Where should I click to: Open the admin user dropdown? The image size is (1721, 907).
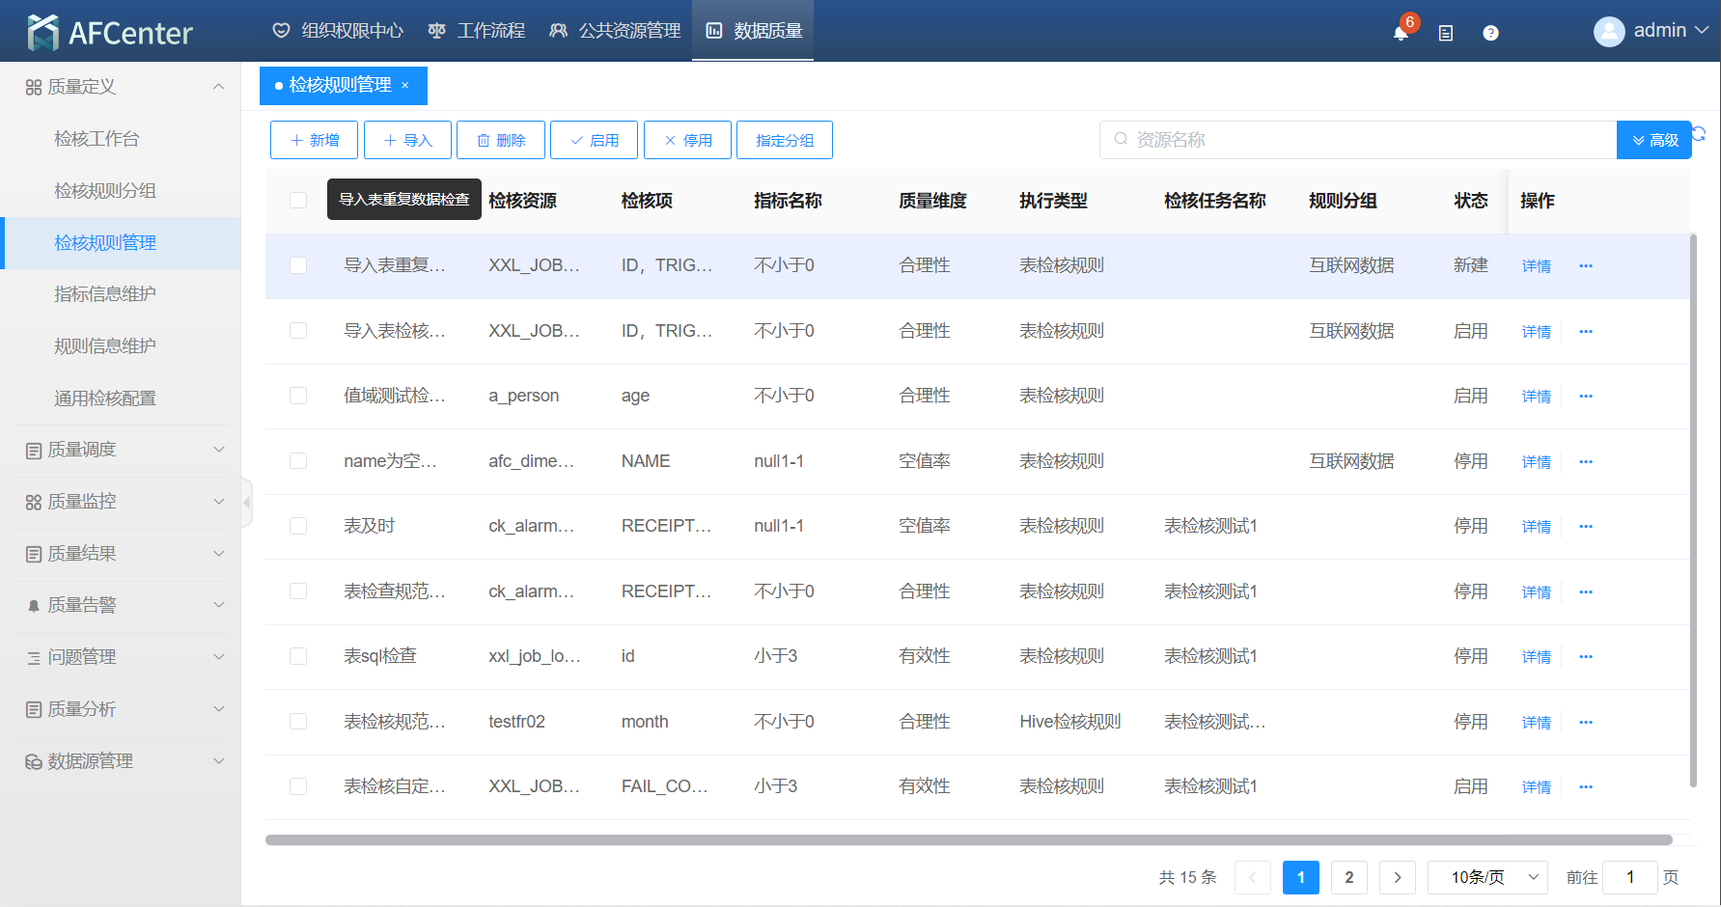pyautogui.click(x=1651, y=31)
